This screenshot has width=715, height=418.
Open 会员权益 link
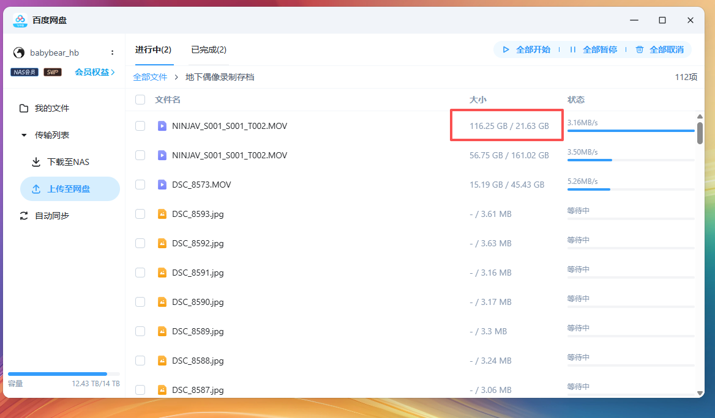click(94, 72)
